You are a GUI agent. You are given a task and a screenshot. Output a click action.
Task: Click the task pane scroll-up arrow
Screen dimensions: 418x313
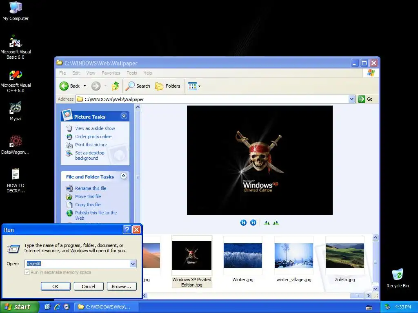[x=138, y=107]
